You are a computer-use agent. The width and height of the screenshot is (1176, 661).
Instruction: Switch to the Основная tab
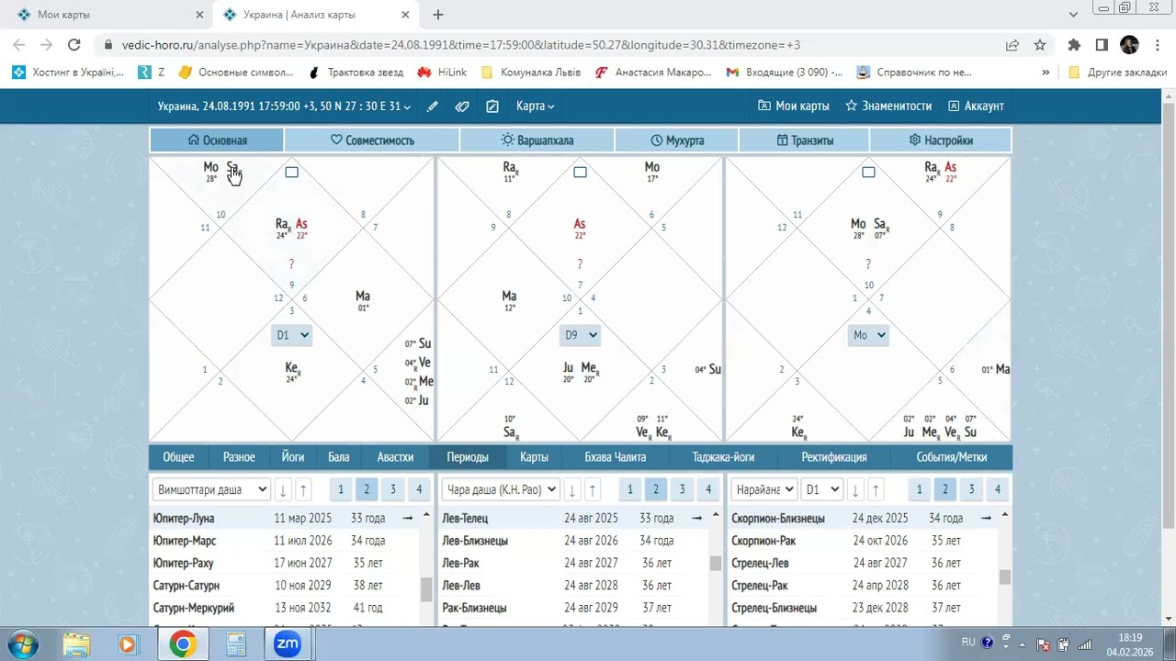tap(217, 140)
